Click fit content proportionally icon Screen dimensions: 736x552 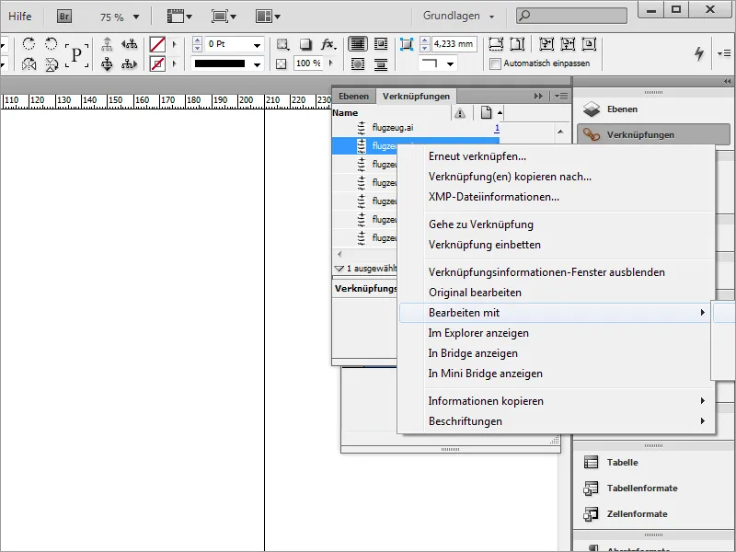(x=517, y=44)
